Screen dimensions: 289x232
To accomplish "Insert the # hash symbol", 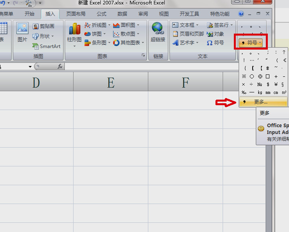I will point(268,68).
